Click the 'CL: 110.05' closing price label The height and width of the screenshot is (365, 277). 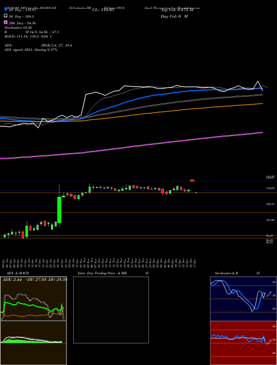pyautogui.click(x=103, y=10)
